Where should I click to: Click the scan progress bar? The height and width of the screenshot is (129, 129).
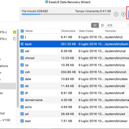click(66, 14)
